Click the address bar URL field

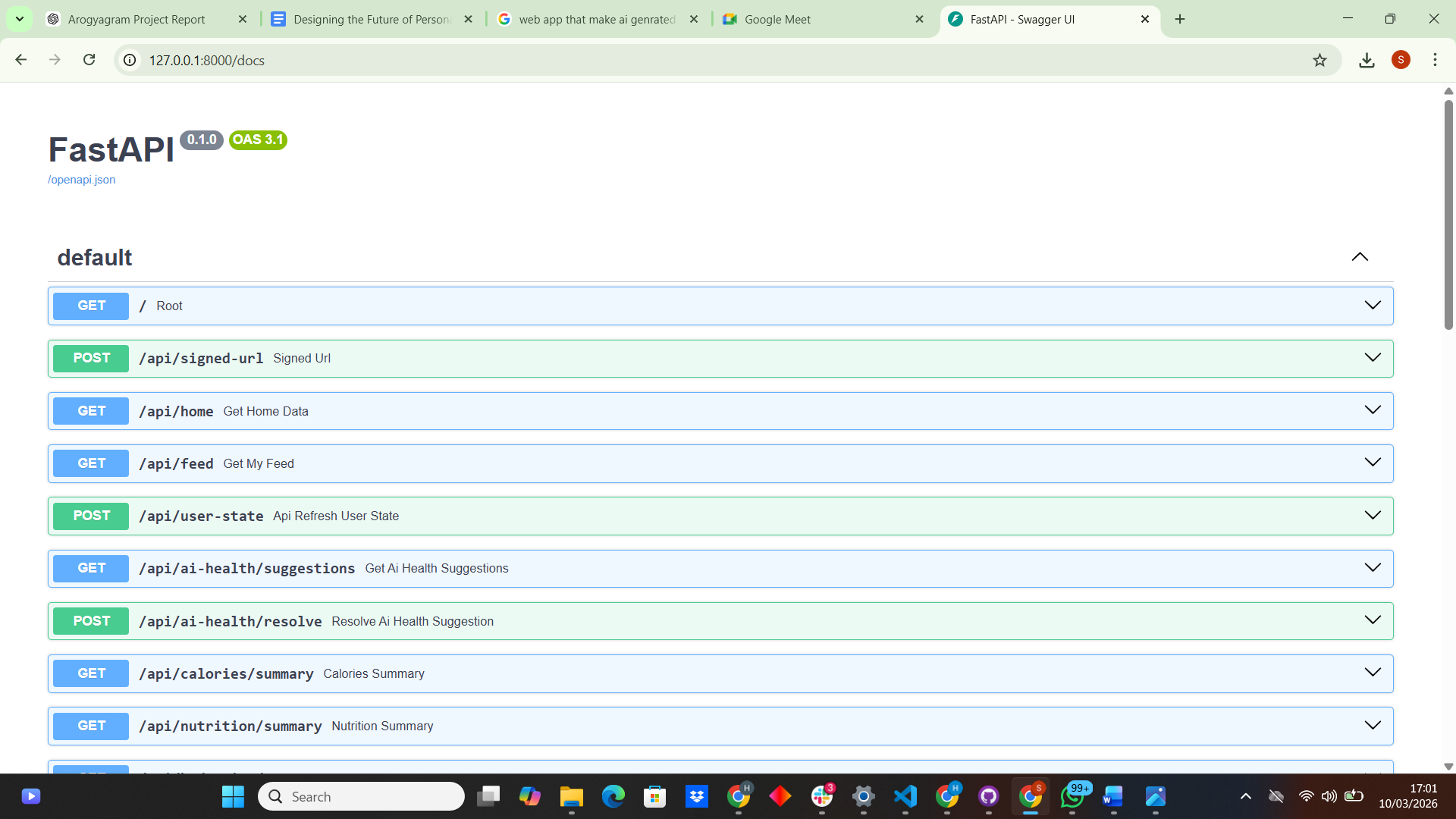coord(682,60)
